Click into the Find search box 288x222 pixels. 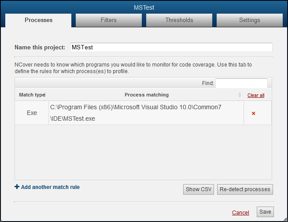click(241, 83)
